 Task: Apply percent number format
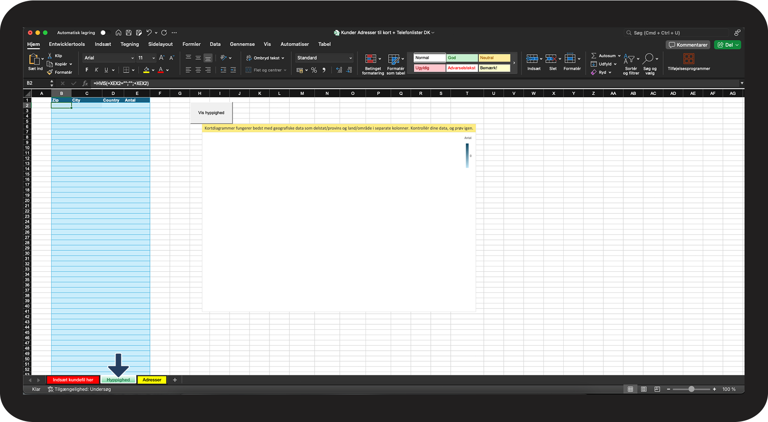314,70
